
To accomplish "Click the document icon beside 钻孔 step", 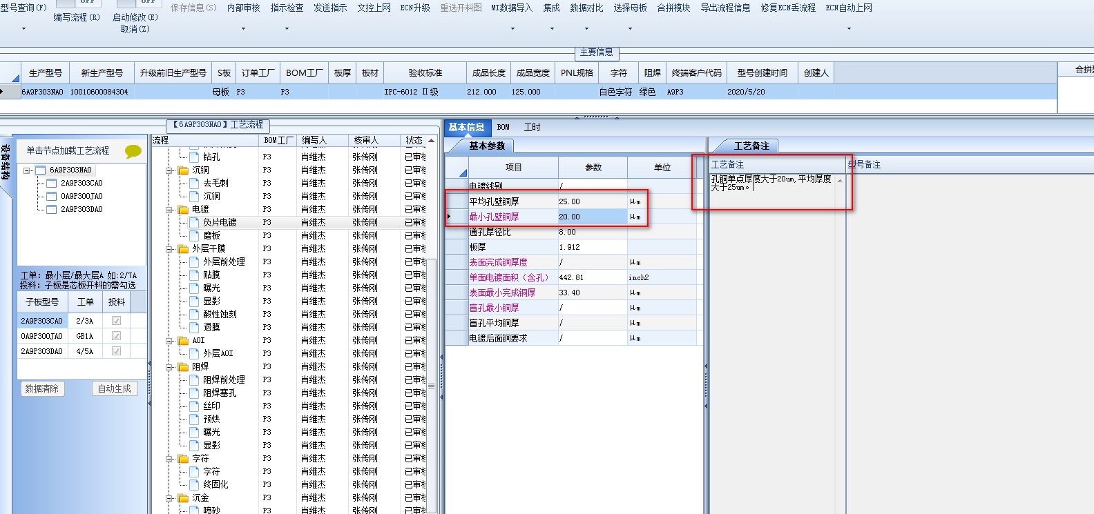I will (194, 157).
